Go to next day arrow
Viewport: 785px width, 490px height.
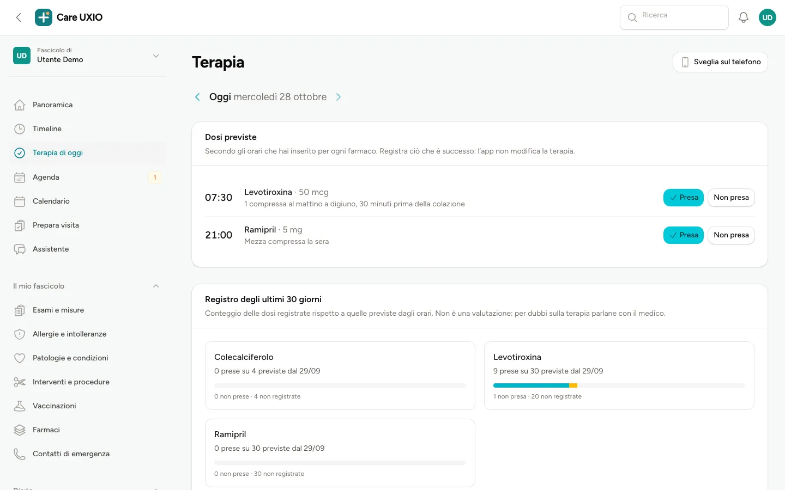tap(339, 97)
